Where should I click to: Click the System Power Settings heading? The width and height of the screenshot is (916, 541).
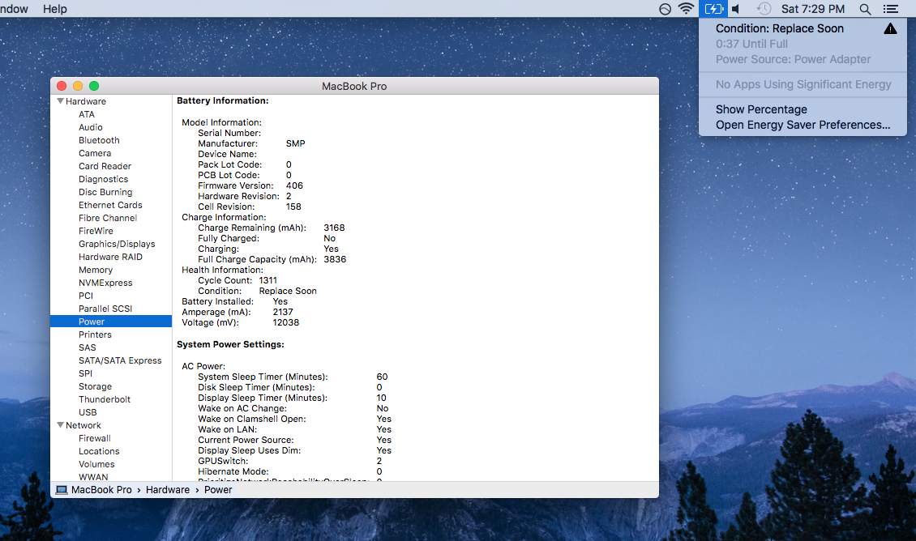click(230, 344)
